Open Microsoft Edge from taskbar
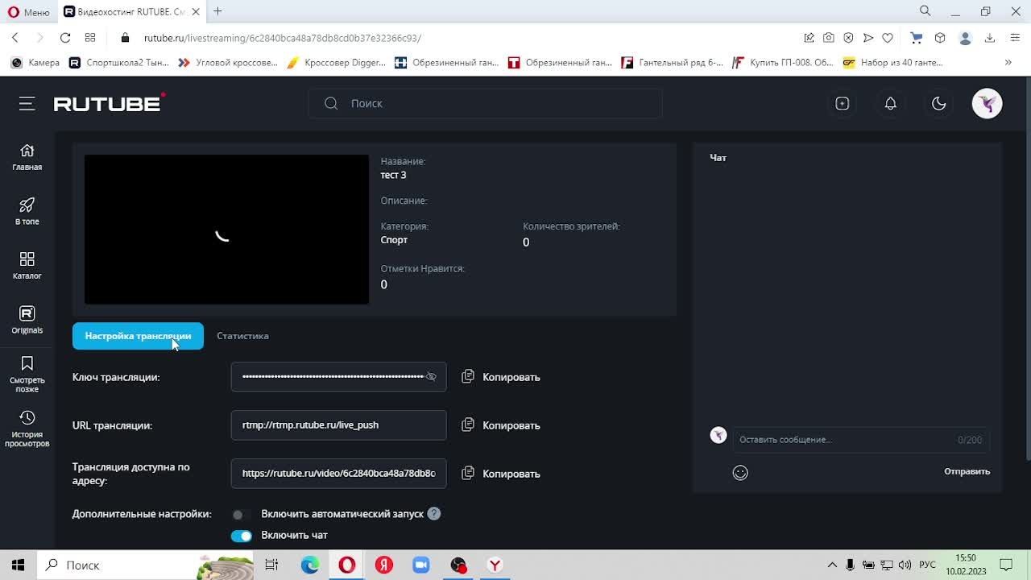The height and width of the screenshot is (580, 1031). tap(310, 565)
